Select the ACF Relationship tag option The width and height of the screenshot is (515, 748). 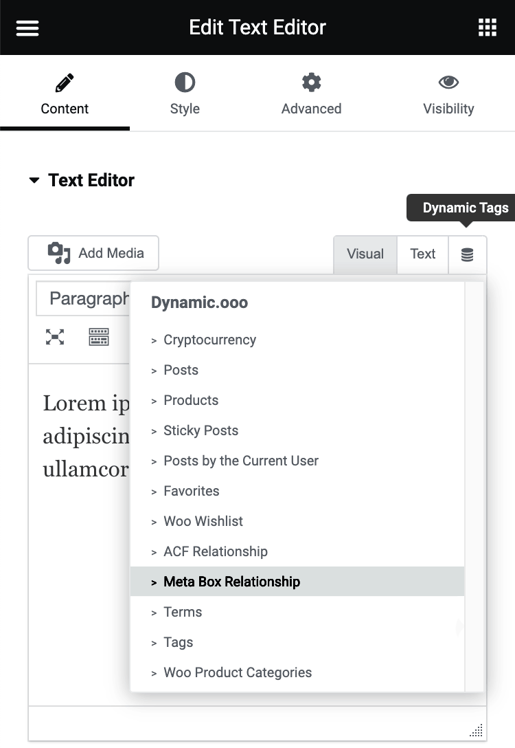(x=215, y=551)
